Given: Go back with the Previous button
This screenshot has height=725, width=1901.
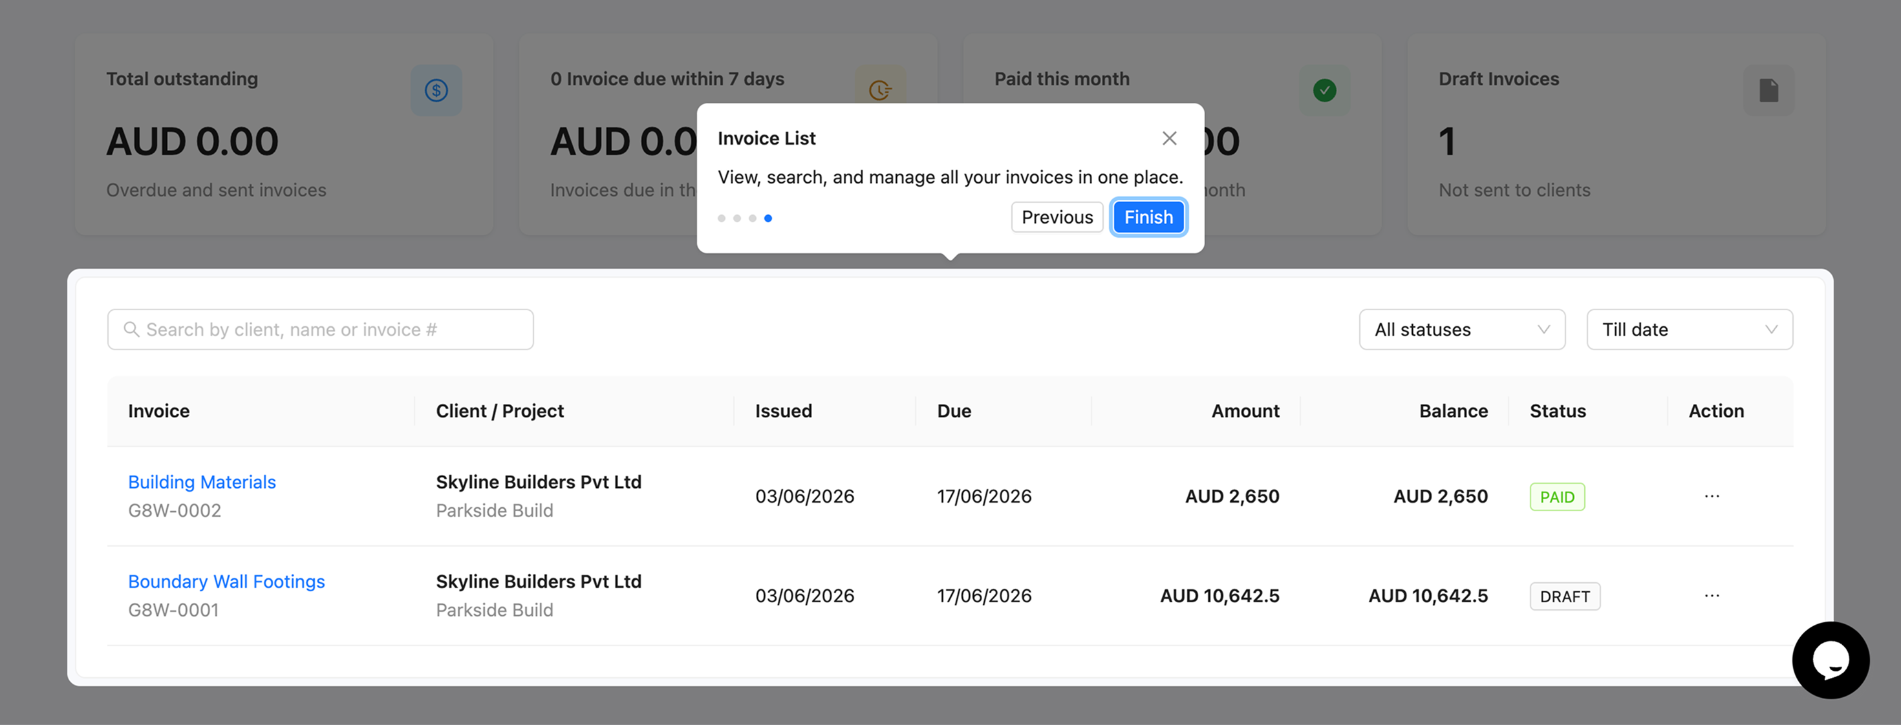Looking at the screenshot, I should click(1057, 217).
